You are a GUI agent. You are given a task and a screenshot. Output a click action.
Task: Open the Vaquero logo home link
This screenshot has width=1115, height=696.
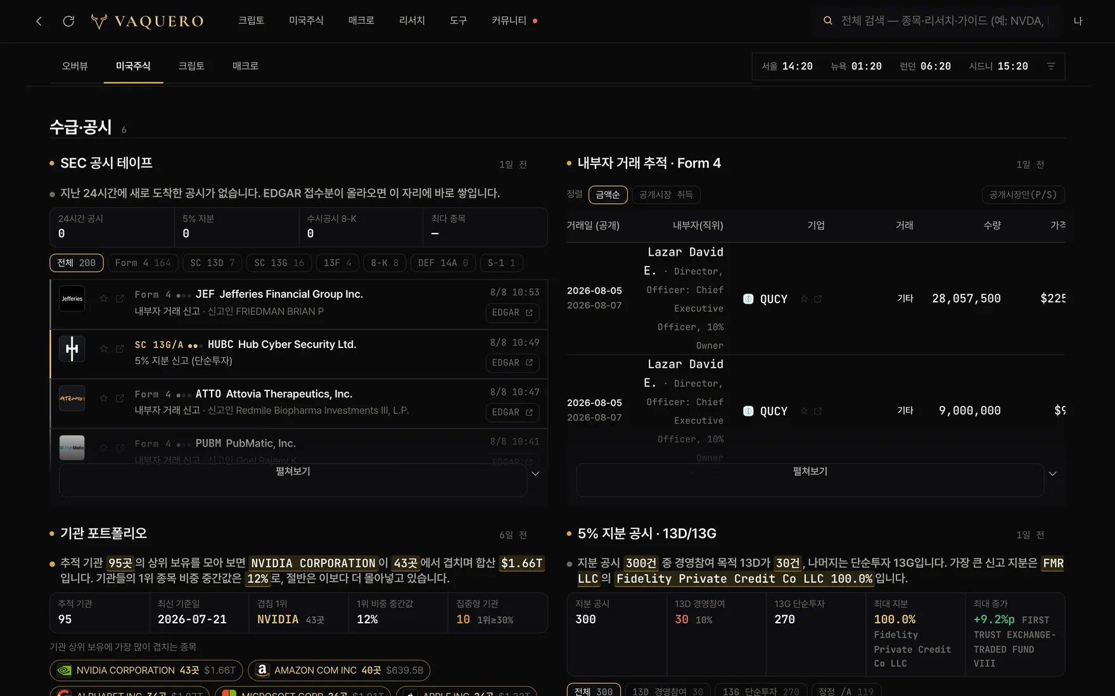(147, 21)
